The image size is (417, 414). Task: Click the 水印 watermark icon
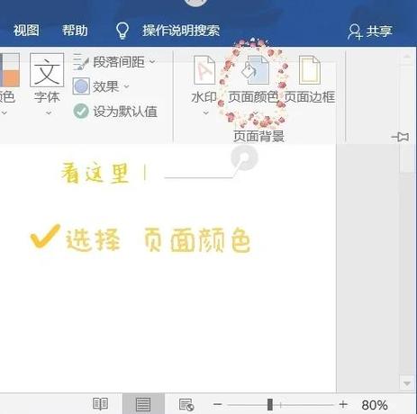(x=204, y=70)
